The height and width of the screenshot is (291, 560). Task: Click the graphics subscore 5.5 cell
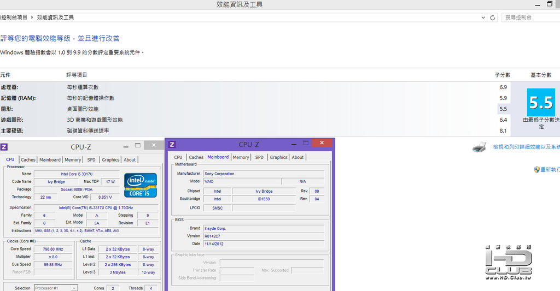(503, 109)
